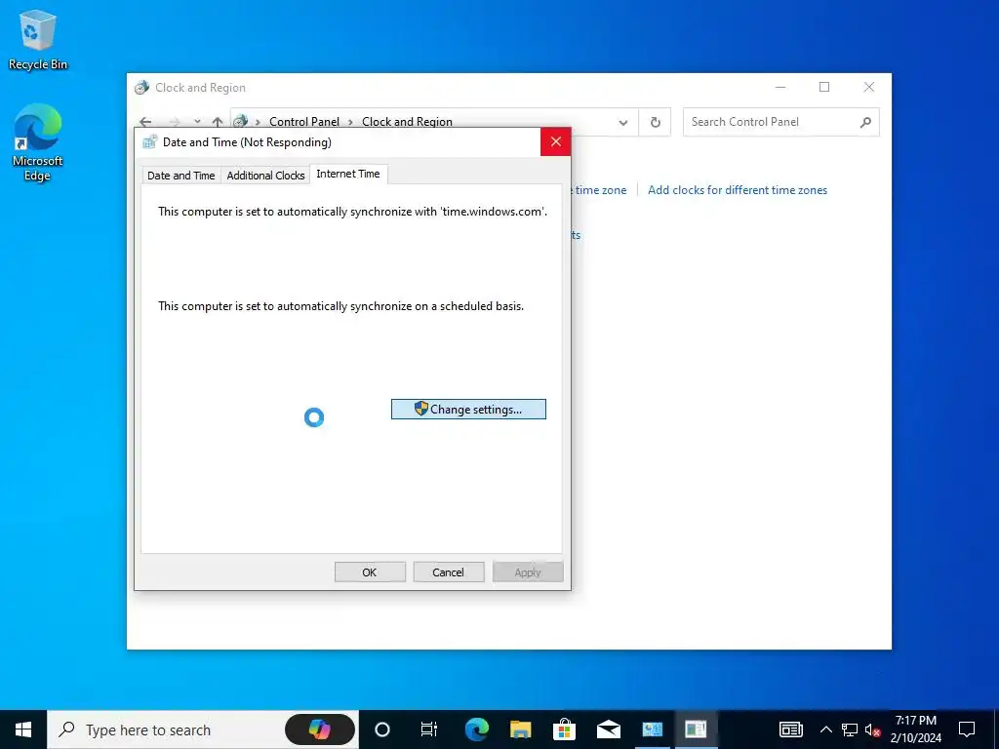
Task: Launch Edge from the taskbar
Action: click(476, 729)
